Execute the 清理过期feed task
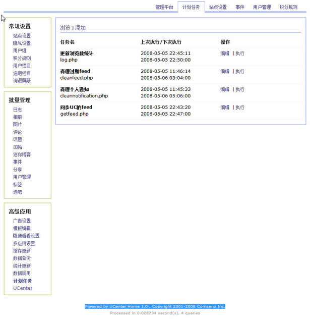This screenshot has width=310, height=321. point(240,72)
